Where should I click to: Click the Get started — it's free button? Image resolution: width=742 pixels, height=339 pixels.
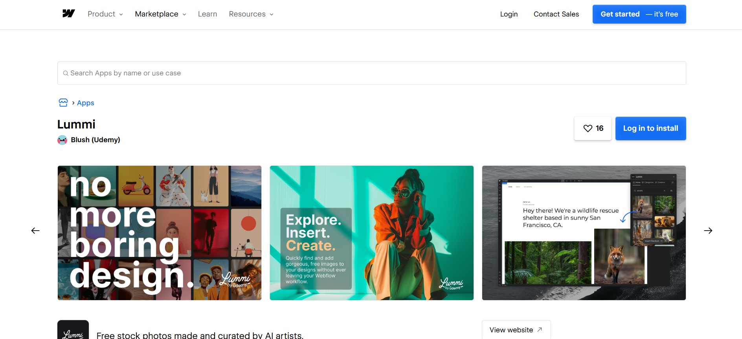pyautogui.click(x=639, y=14)
